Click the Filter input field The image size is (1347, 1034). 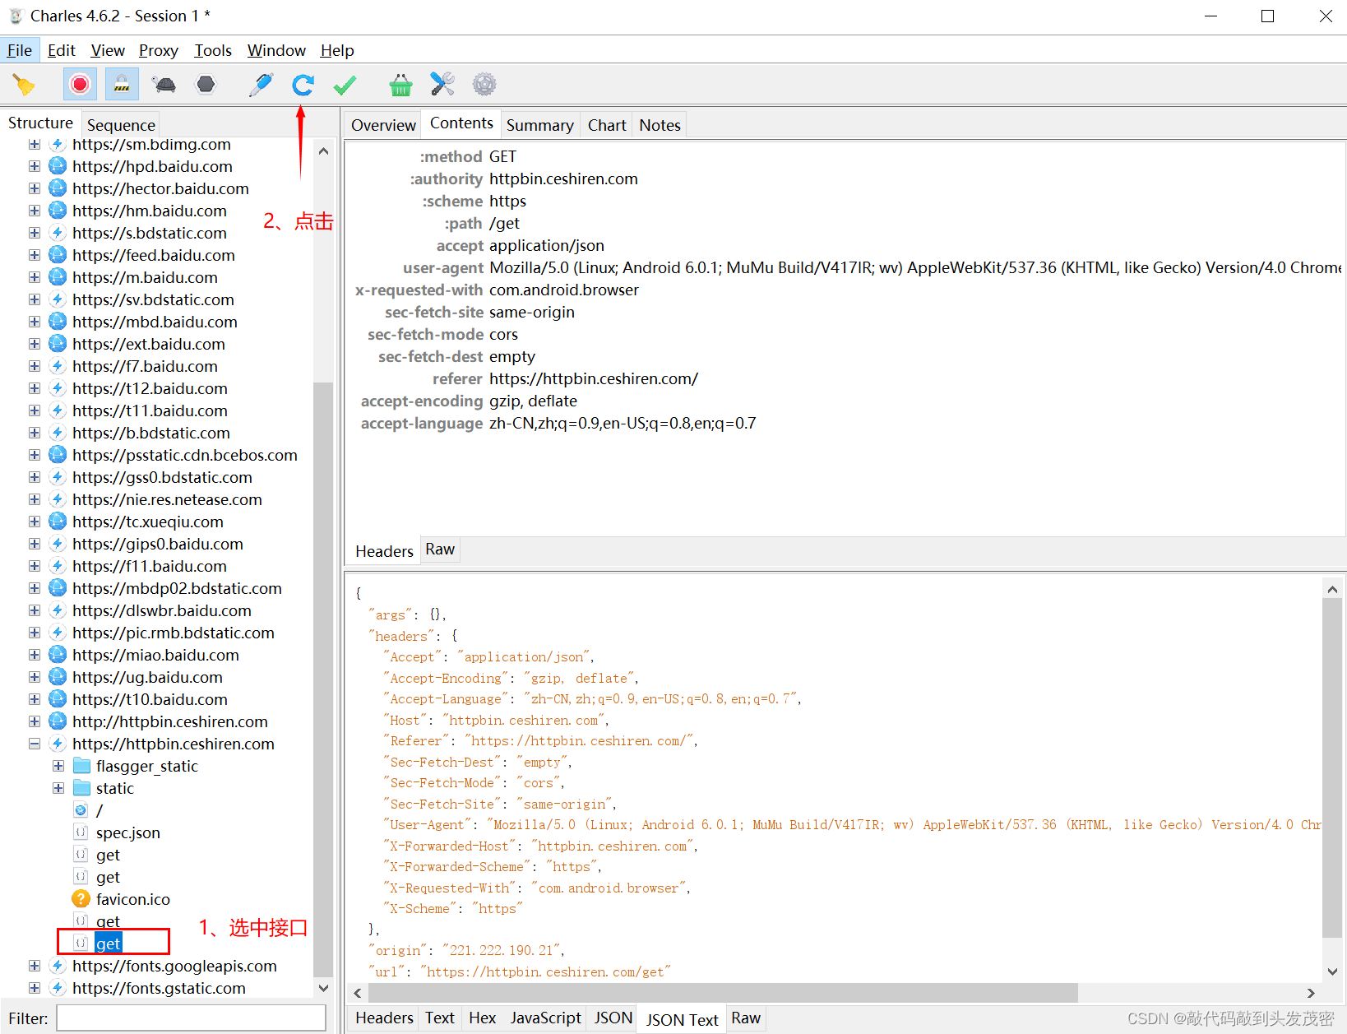[191, 1018]
